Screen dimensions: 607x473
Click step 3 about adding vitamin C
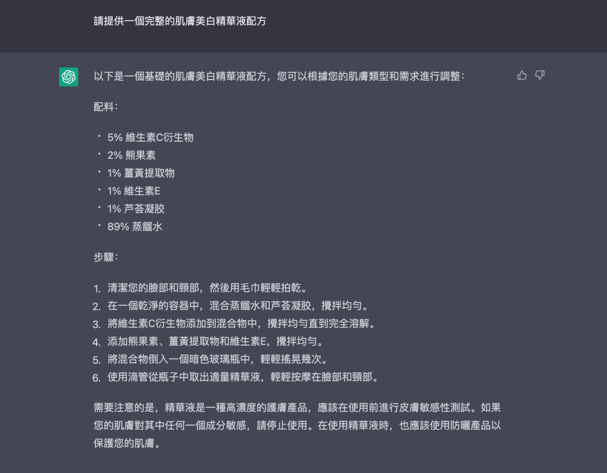click(242, 324)
